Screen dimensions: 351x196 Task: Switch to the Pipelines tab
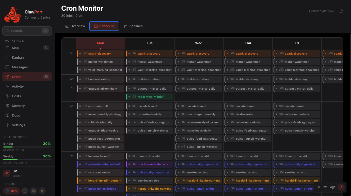[x=133, y=26]
